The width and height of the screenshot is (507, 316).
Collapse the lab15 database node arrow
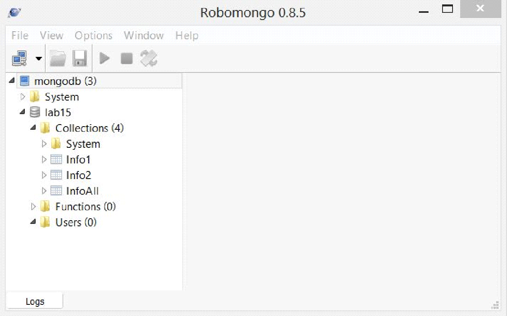(22, 112)
